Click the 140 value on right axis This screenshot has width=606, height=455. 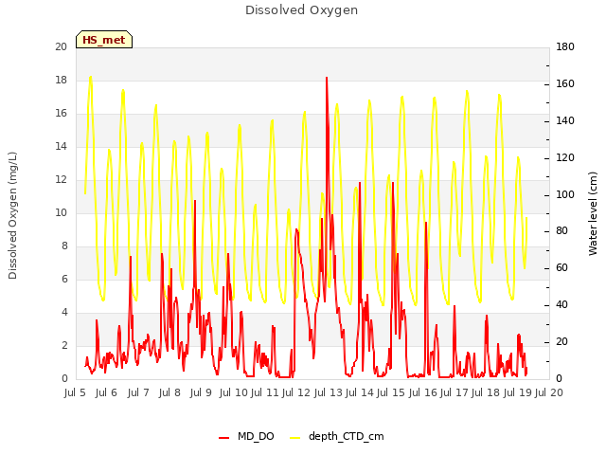(x=565, y=120)
